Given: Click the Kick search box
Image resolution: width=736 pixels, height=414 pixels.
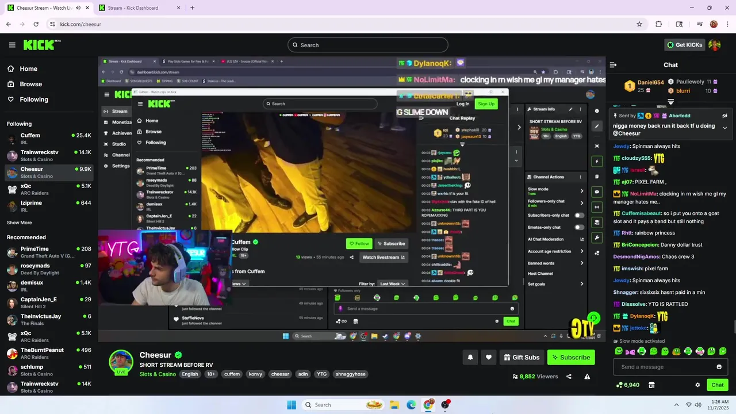Looking at the screenshot, I should [x=368, y=45].
